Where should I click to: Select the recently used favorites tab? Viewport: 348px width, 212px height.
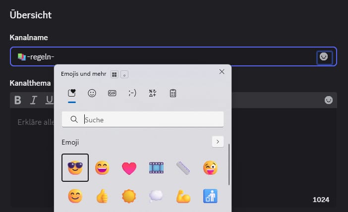(72, 93)
